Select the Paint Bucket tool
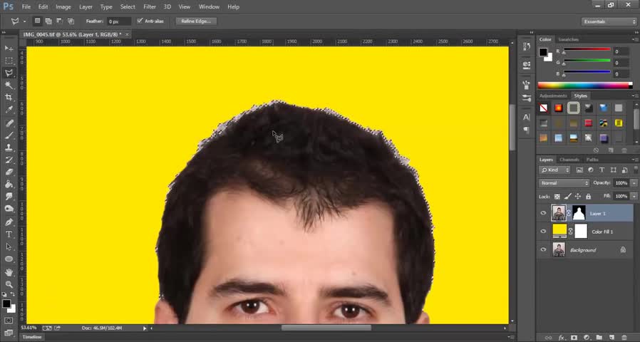 click(9, 184)
